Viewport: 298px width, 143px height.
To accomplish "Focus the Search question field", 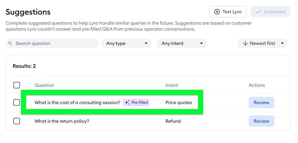I will click(52, 43).
